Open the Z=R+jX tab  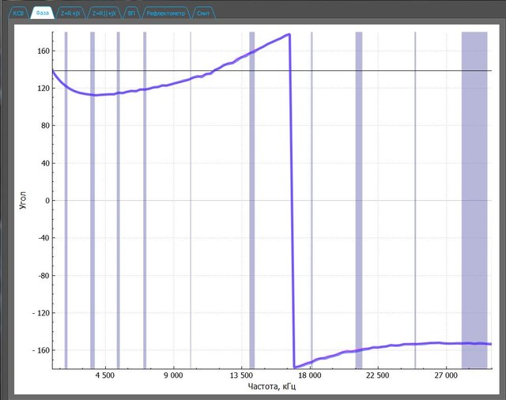tap(71, 13)
